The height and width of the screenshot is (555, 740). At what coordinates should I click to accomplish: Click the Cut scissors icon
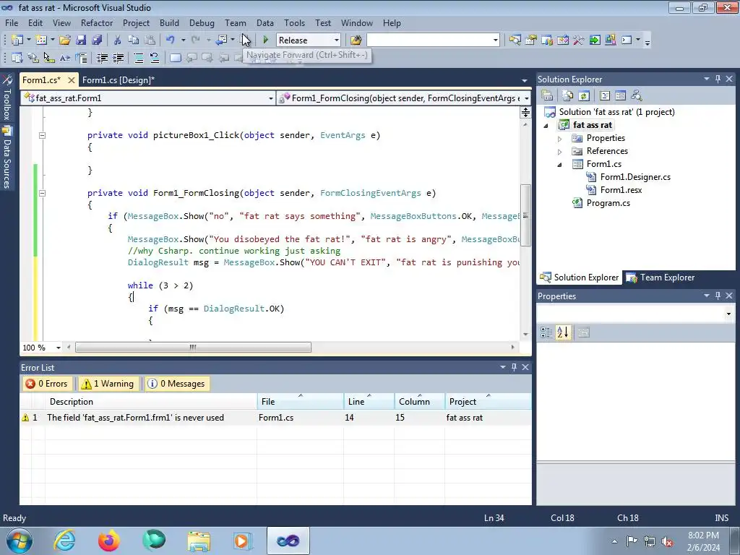(x=118, y=40)
